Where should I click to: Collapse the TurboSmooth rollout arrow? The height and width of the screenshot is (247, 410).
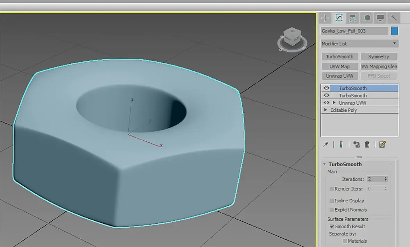(324, 164)
